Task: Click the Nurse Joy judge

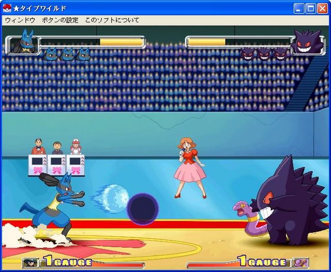Action: 76,147
